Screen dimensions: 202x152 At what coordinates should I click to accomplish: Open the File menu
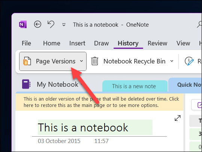tap(26, 43)
